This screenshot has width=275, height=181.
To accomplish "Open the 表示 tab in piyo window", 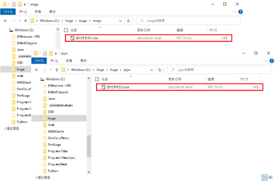I will pyautogui.click(x=83, y=61).
